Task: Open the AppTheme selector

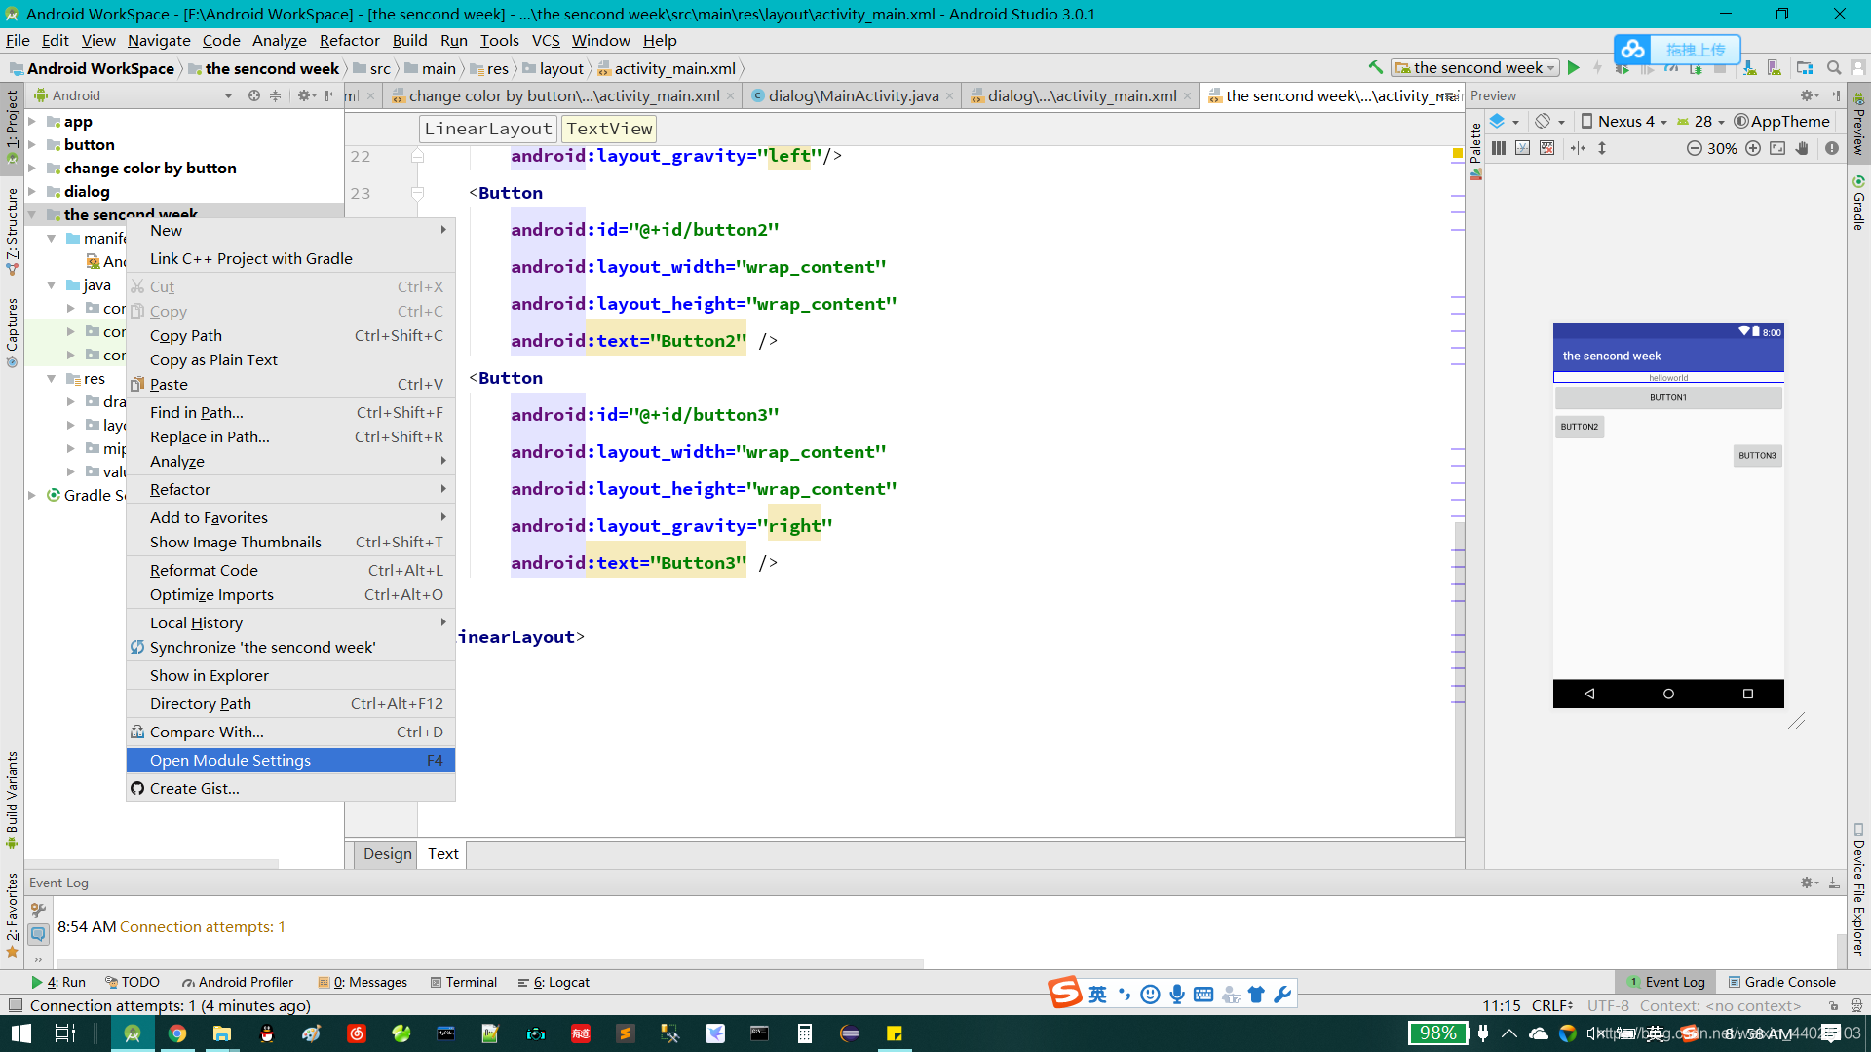Action: point(1782,121)
